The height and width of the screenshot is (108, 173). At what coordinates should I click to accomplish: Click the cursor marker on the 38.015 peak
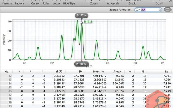(81, 23)
